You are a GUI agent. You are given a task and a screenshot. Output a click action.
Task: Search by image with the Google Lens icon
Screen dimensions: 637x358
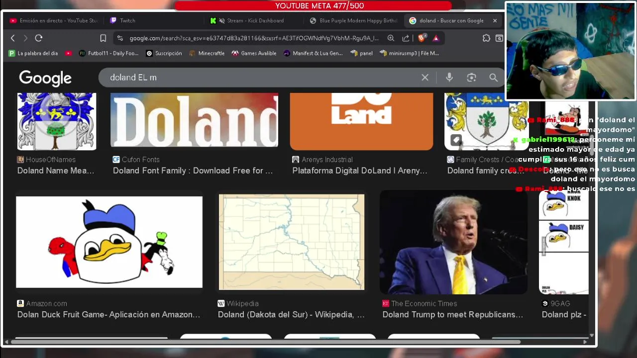click(x=471, y=78)
